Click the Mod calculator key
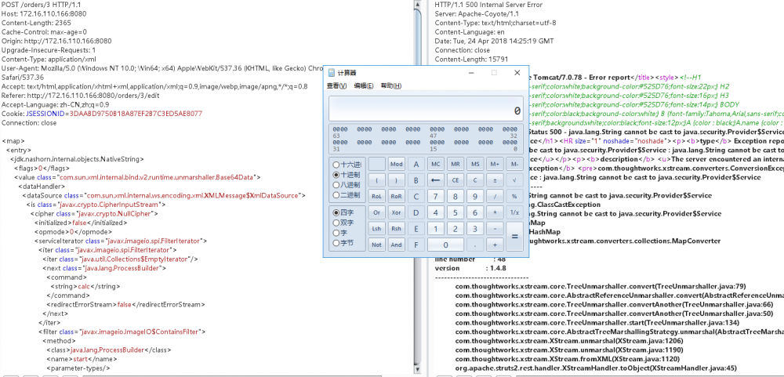 point(397,164)
